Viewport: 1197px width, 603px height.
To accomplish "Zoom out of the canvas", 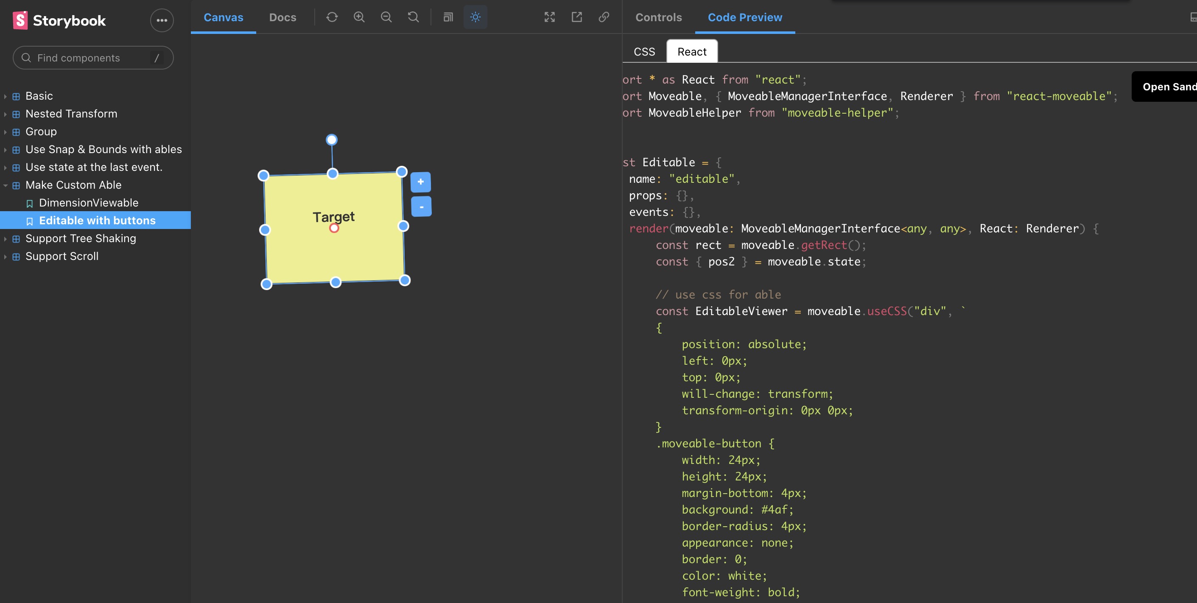I will tap(386, 17).
